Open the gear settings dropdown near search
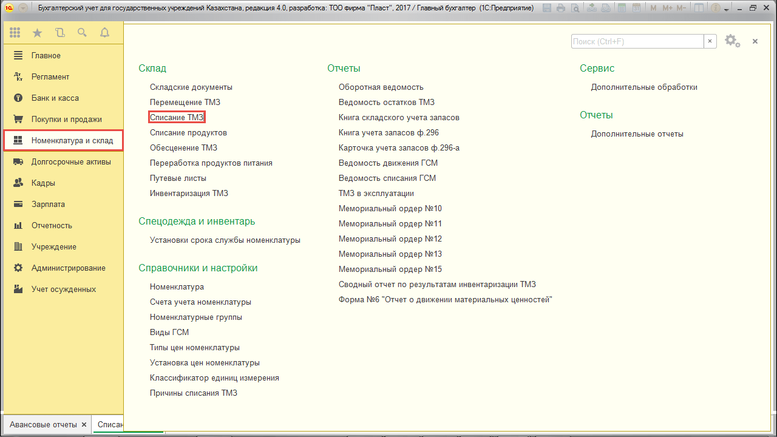The image size is (777, 437). coord(732,41)
